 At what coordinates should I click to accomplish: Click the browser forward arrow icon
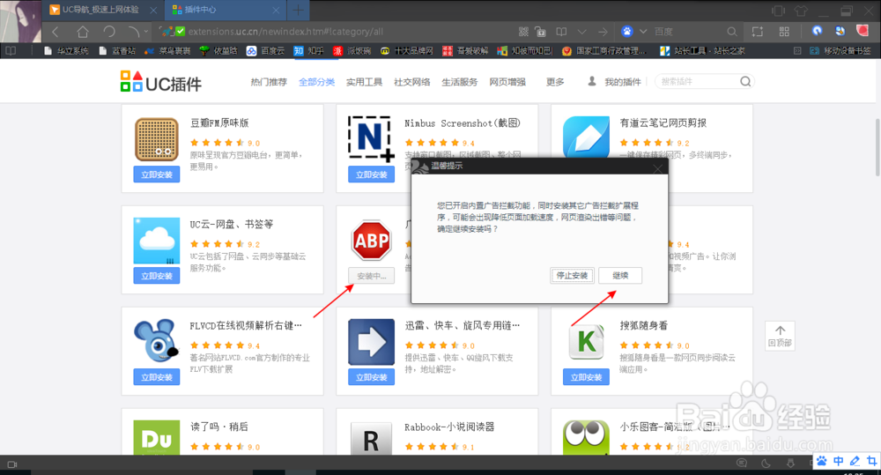pos(133,32)
